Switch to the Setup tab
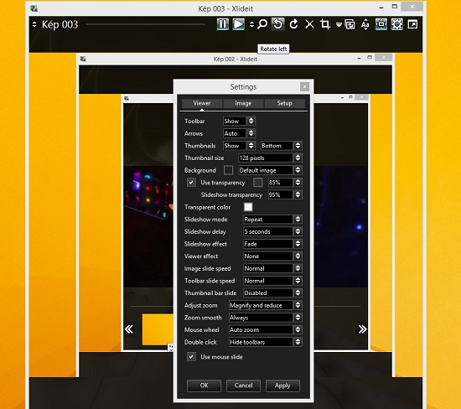 coord(285,103)
